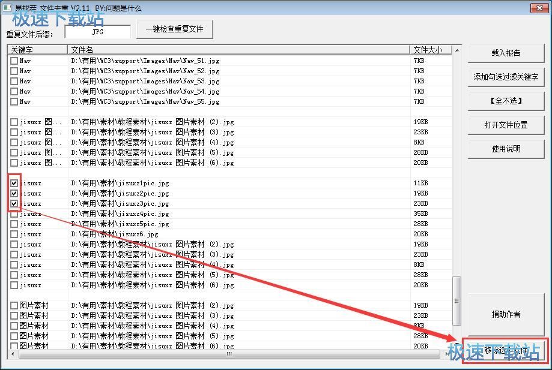This screenshot has height=370, width=552.
Task: Open file location with 打开文件位置
Action: [506, 125]
